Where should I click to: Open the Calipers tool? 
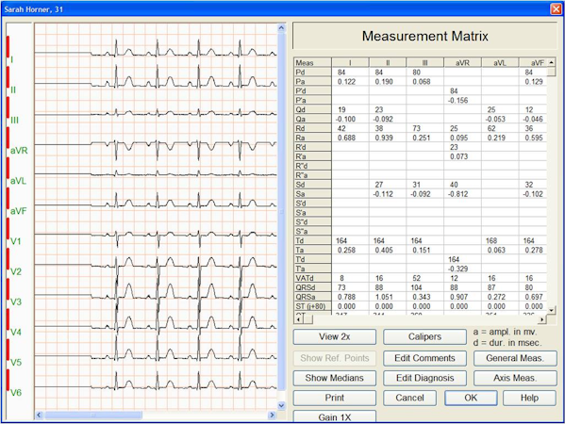[x=424, y=337]
